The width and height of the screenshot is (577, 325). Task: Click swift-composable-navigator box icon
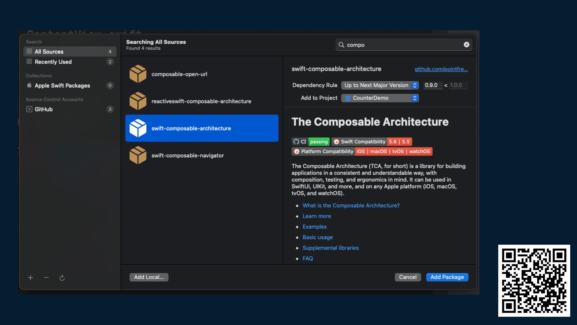click(138, 155)
